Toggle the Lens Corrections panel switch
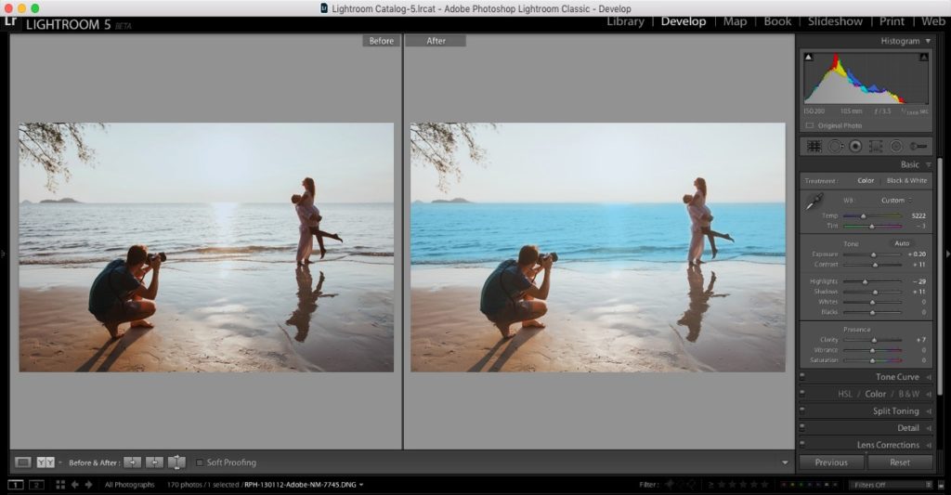Viewport: 951px width, 495px height. point(802,445)
